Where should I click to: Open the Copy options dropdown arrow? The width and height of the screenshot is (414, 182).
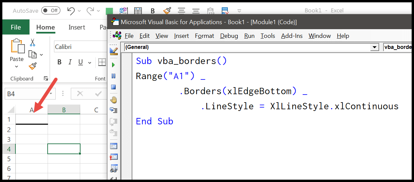41,55
